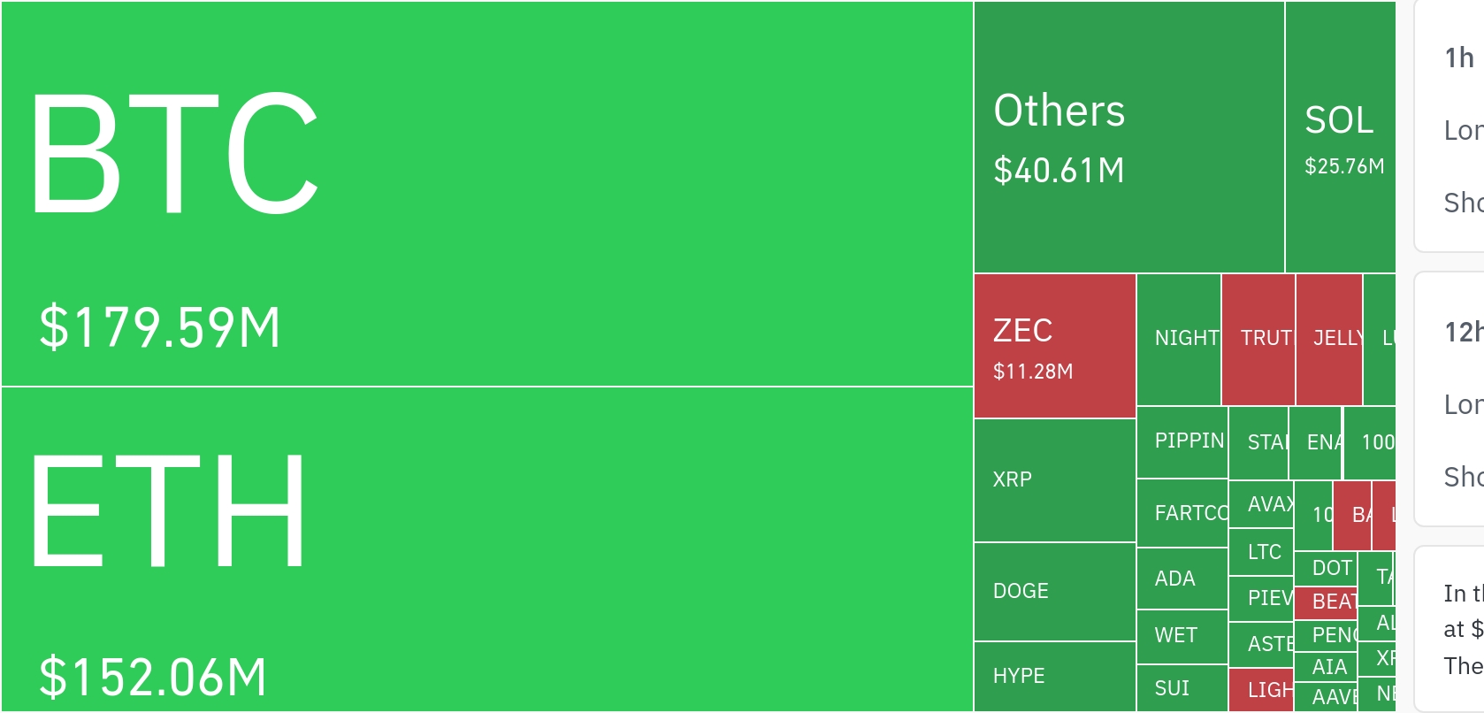Click the PIPPIN tile

1182,441
